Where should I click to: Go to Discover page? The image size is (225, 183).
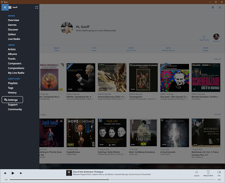click(x=13, y=30)
